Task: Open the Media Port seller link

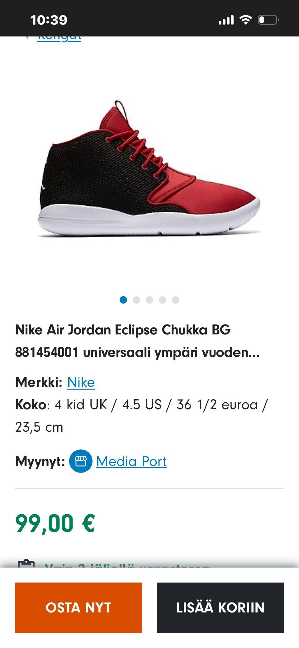Action: pyautogui.click(x=131, y=461)
